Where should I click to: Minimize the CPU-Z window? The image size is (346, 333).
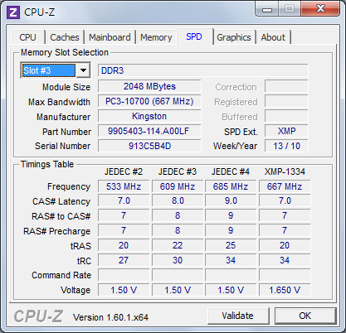coord(266,9)
